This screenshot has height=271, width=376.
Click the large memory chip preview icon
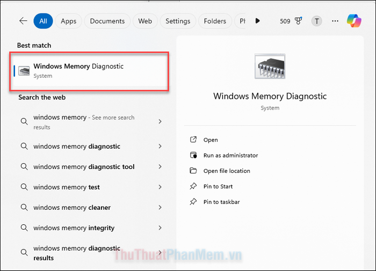[270, 66]
